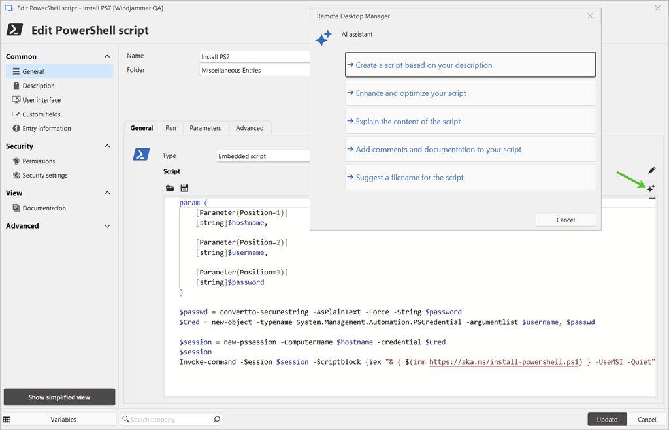Click the Search property field
Image resolution: width=669 pixels, height=430 pixels.
(x=170, y=420)
